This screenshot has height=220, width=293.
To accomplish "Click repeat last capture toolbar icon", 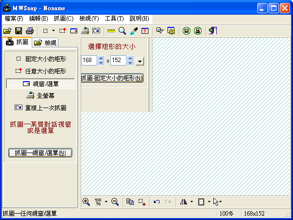I will pos(96,31).
